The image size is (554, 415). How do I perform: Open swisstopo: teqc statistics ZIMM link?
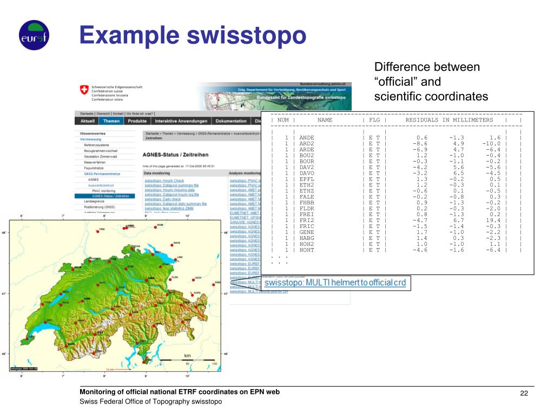169,208
